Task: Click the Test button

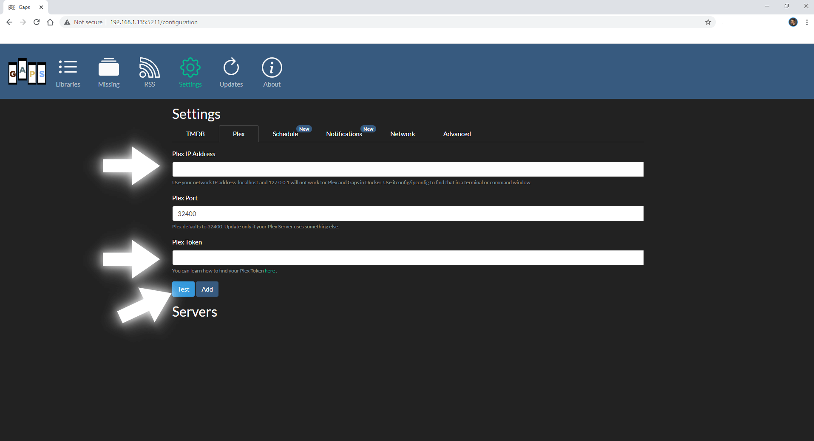Action: coord(184,289)
